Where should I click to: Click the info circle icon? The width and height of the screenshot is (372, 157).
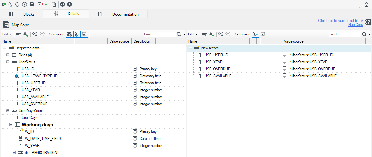coord(25,4)
